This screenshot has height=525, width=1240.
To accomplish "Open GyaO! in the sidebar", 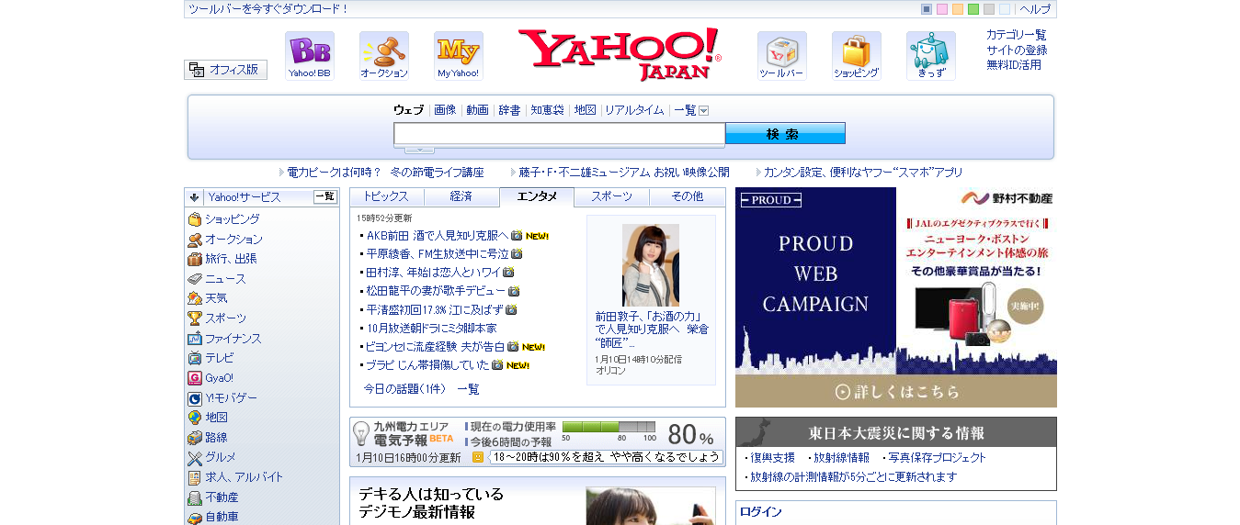I will [x=219, y=378].
